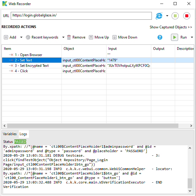Viewport: 196px width, 196px height.
Task: Click the Recent keywords label
Action: [45, 37]
